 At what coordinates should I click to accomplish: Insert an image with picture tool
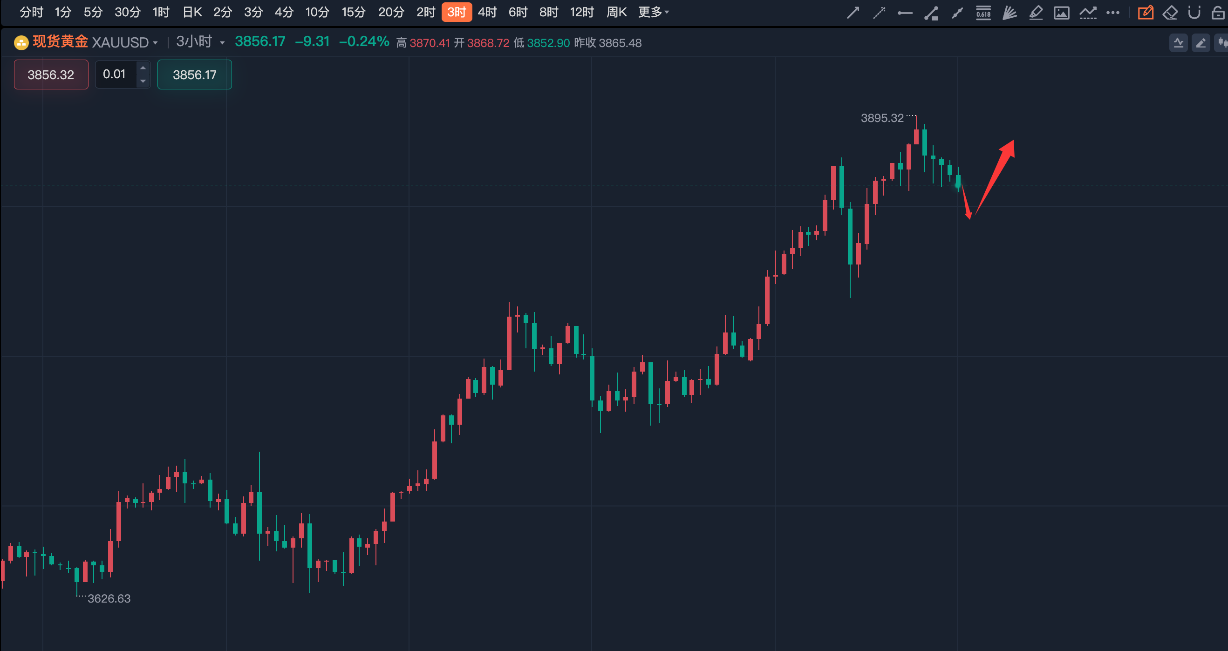[x=1061, y=13]
